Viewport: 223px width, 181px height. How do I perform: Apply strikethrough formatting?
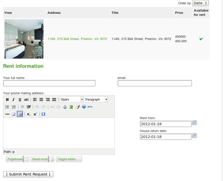point(26,100)
